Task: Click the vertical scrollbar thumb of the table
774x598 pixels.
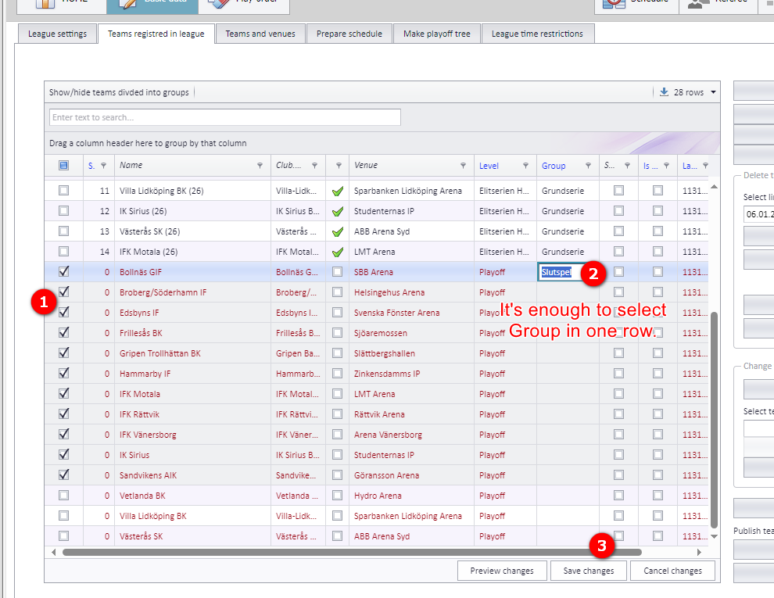Action: [x=715, y=420]
